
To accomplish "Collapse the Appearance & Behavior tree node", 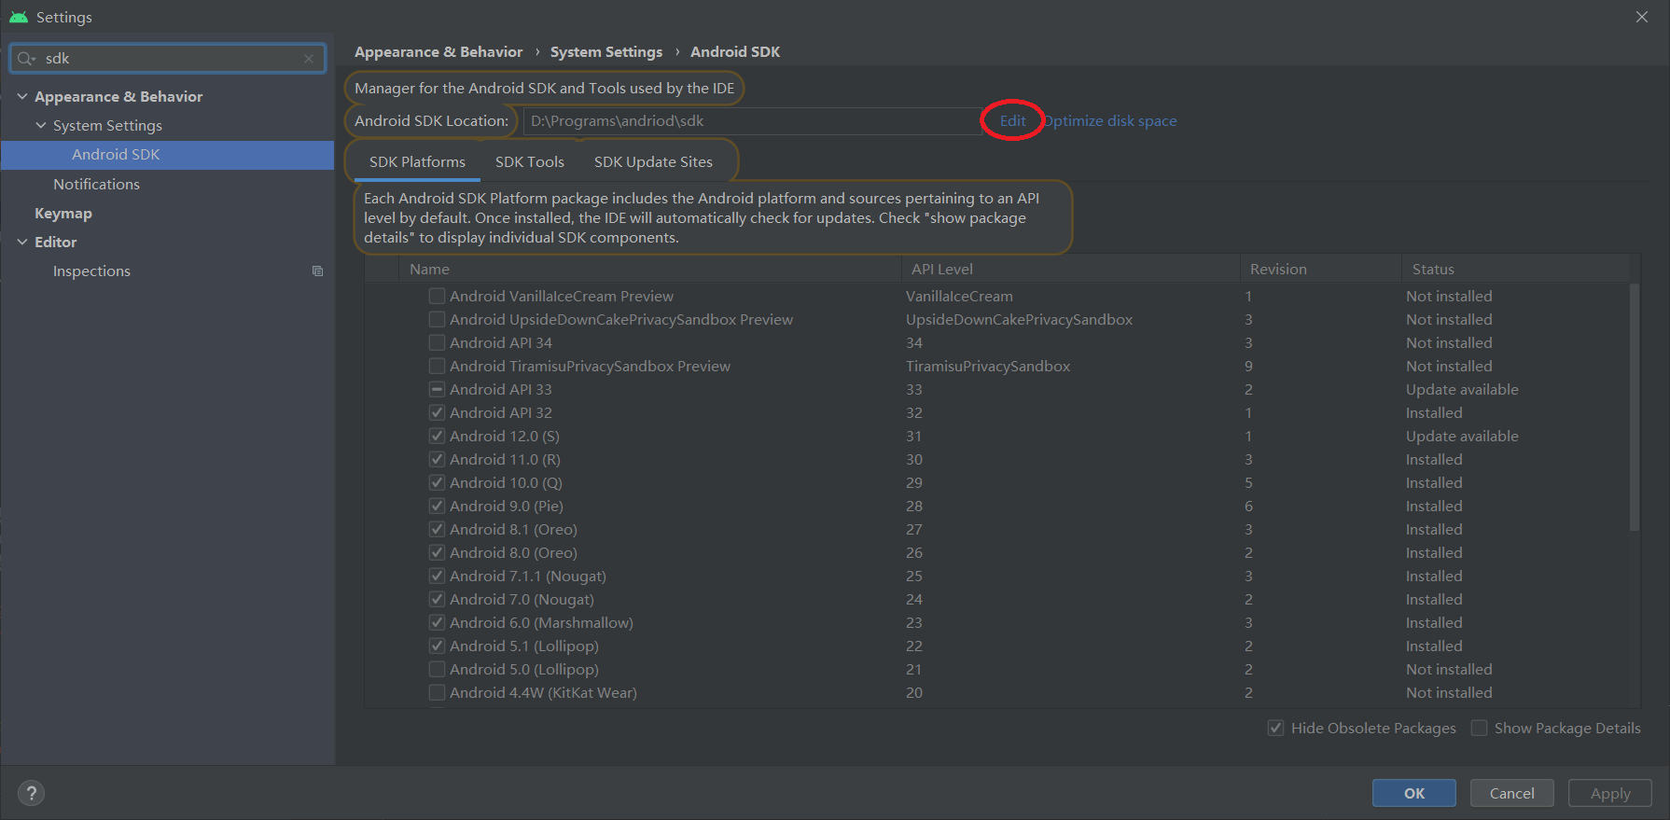I will 22,96.
